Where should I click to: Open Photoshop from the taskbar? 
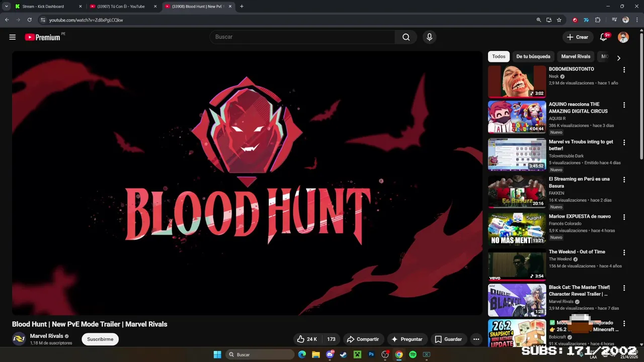tap(371, 354)
